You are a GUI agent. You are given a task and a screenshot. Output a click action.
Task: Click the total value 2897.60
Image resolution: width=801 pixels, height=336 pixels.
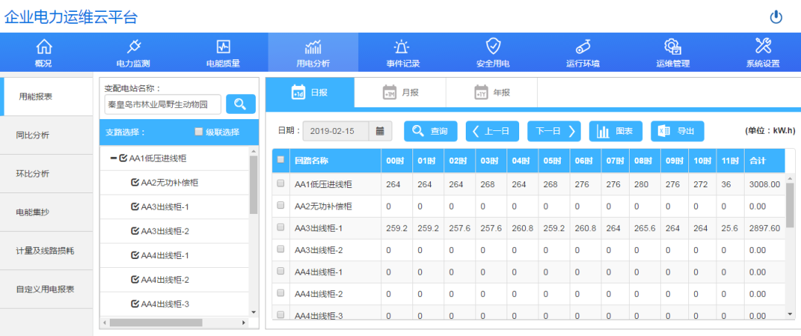tap(765, 228)
